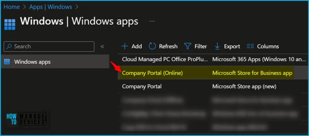This screenshot has height=136, width=309.
Task: Click the Windows apps grid icon beside title
Action: click(x=10, y=25)
